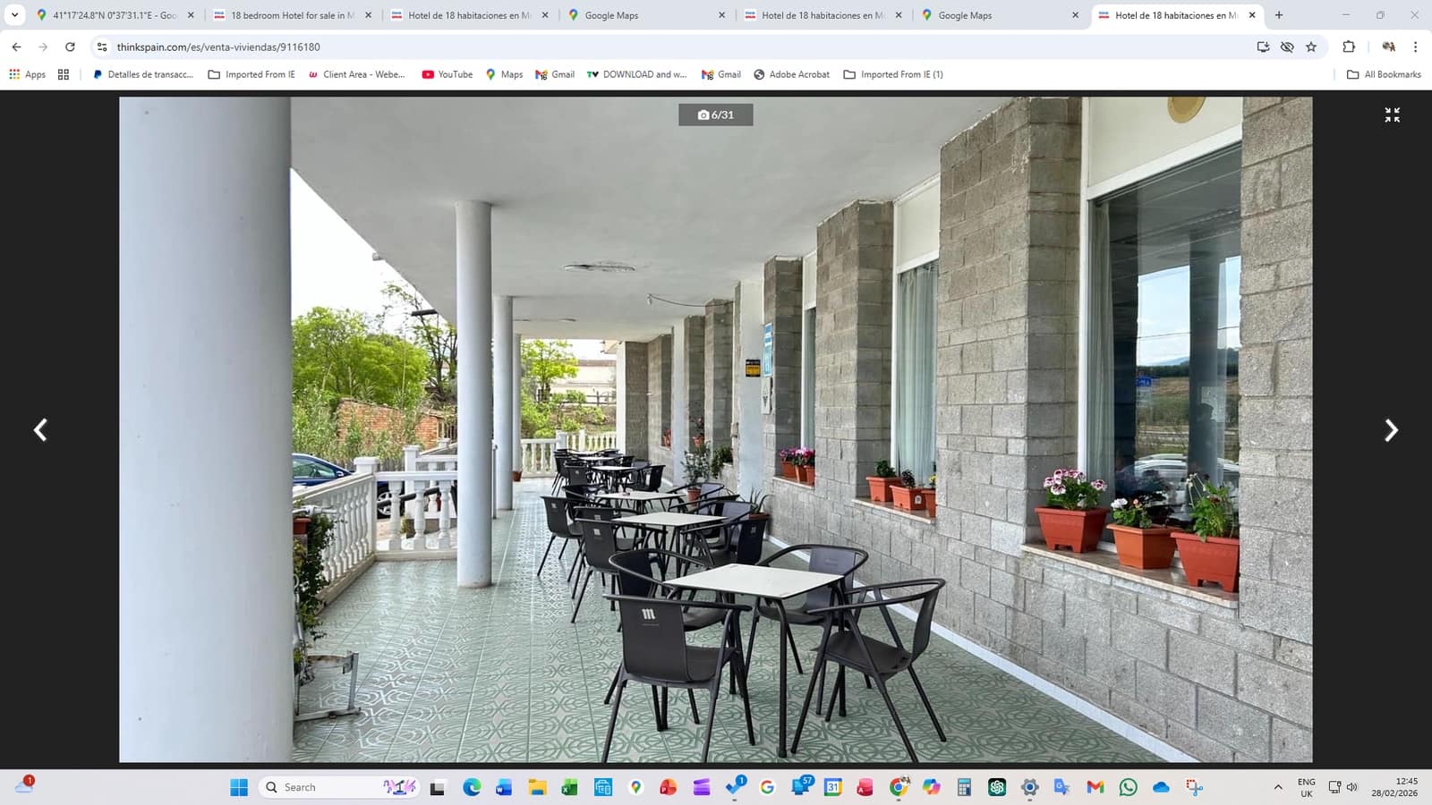Click the previous photo arrow in the gallery
Viewport: 1432px width, 805px height.
point(41,430)
